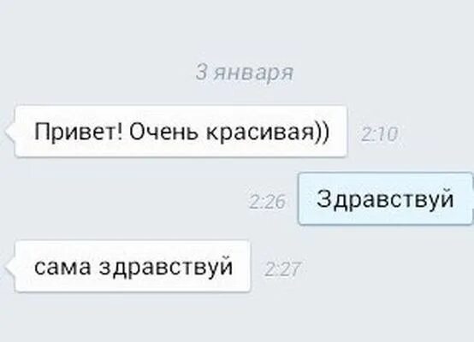Select the 'сама здравствуй' message bubble

click(133, 266)
